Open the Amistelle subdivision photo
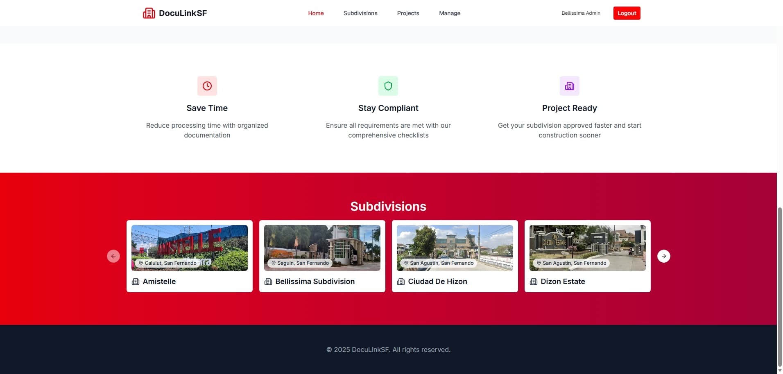783x374 pixels. coord(190,243)
